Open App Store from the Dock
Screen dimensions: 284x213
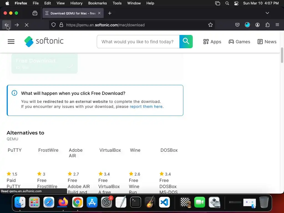click(x=92, y=202)
